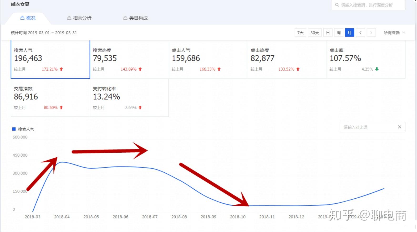Switch to the 相关分析 tab
This screenshot has width=417, height=232.
[79, 18]
